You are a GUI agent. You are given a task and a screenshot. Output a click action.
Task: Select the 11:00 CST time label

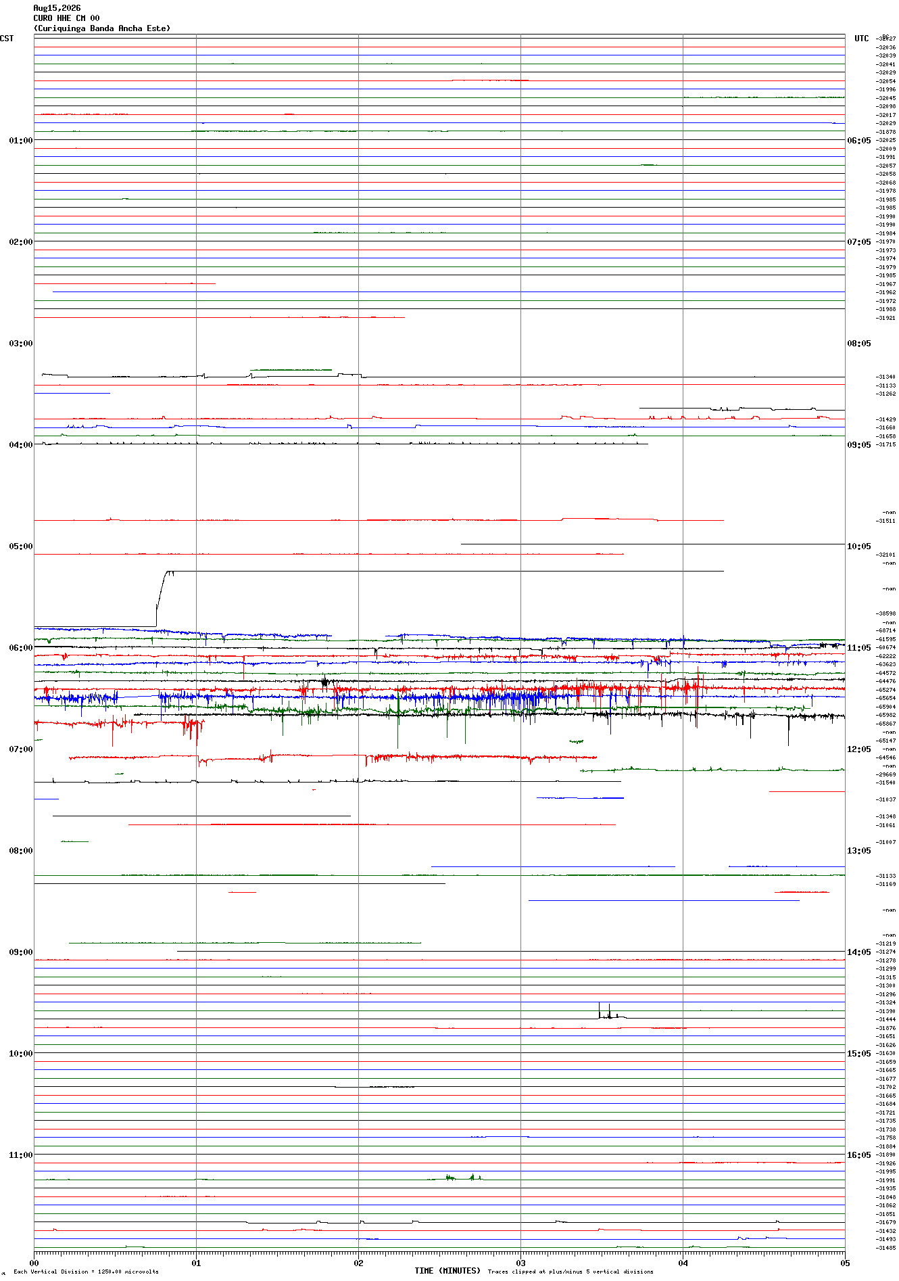21,1155
